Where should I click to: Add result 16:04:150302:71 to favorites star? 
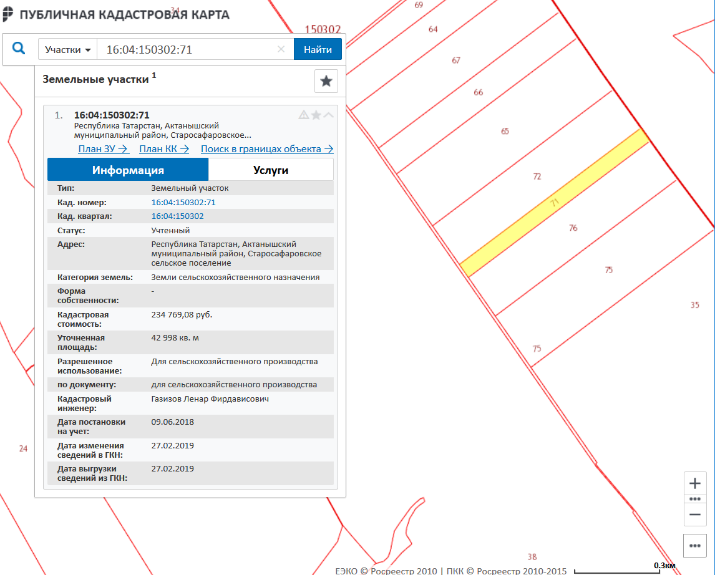click(316, 115)
